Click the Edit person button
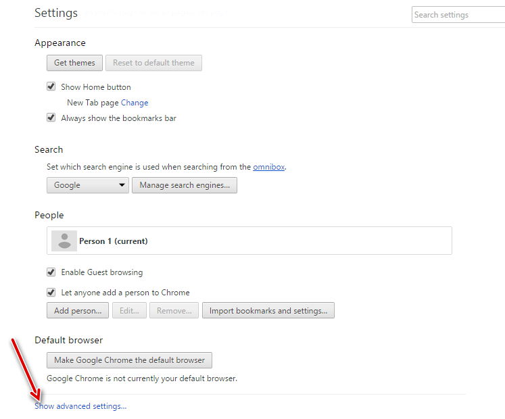Screen dimensions: 505x419 click(x=129, y=311)
